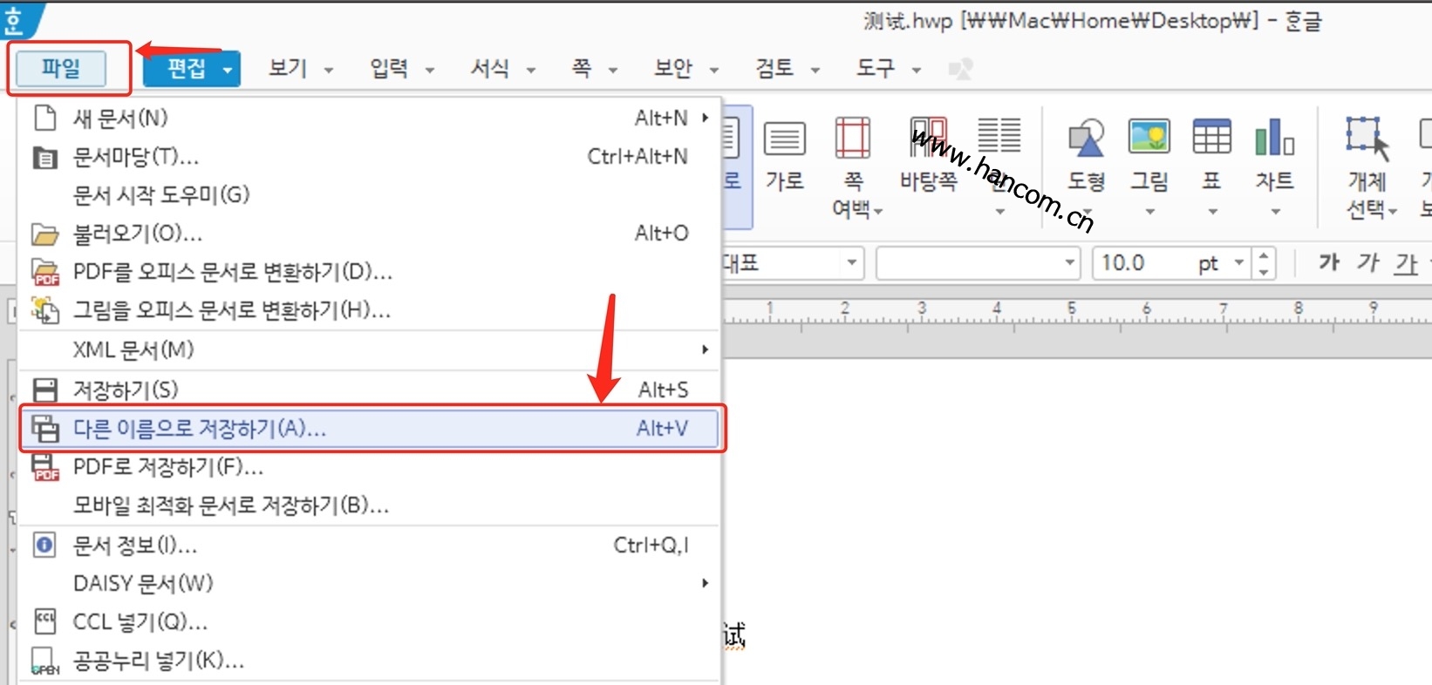1432x685 pixels.
Task: Select 문서마당(T)... menu entry
Action: tap(369, 157)
